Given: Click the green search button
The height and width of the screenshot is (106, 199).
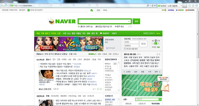Looking at the screenshot, I should click(x=136, y=21).
